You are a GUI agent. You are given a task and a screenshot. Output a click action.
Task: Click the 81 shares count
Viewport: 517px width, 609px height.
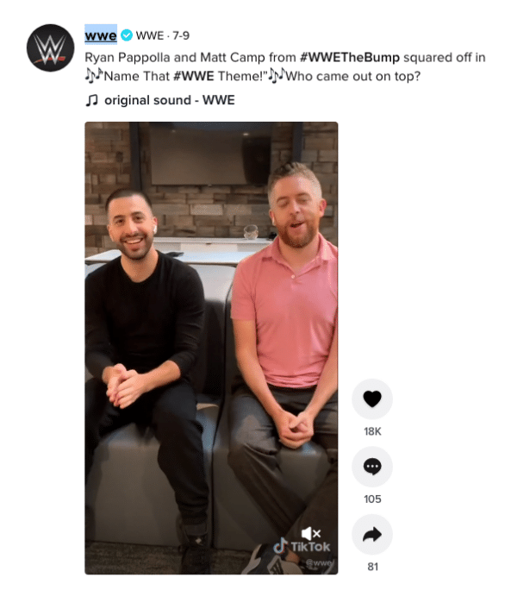(373, 567)
